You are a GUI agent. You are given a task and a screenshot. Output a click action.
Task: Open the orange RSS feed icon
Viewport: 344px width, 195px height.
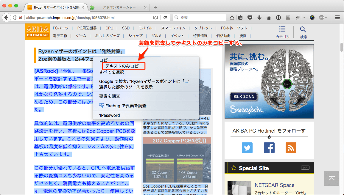(291, 148)
